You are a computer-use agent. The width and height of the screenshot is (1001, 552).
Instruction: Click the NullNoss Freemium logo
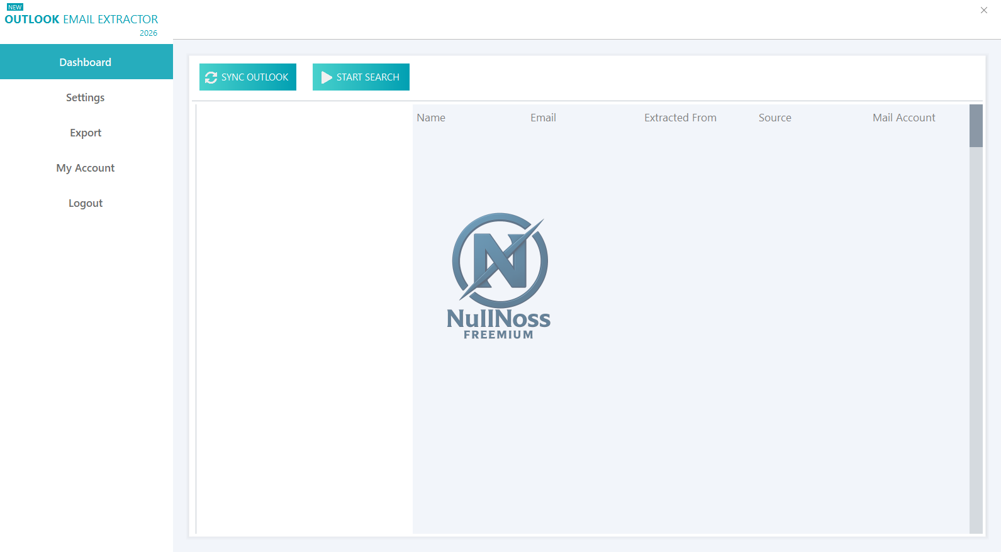(499, 276)
